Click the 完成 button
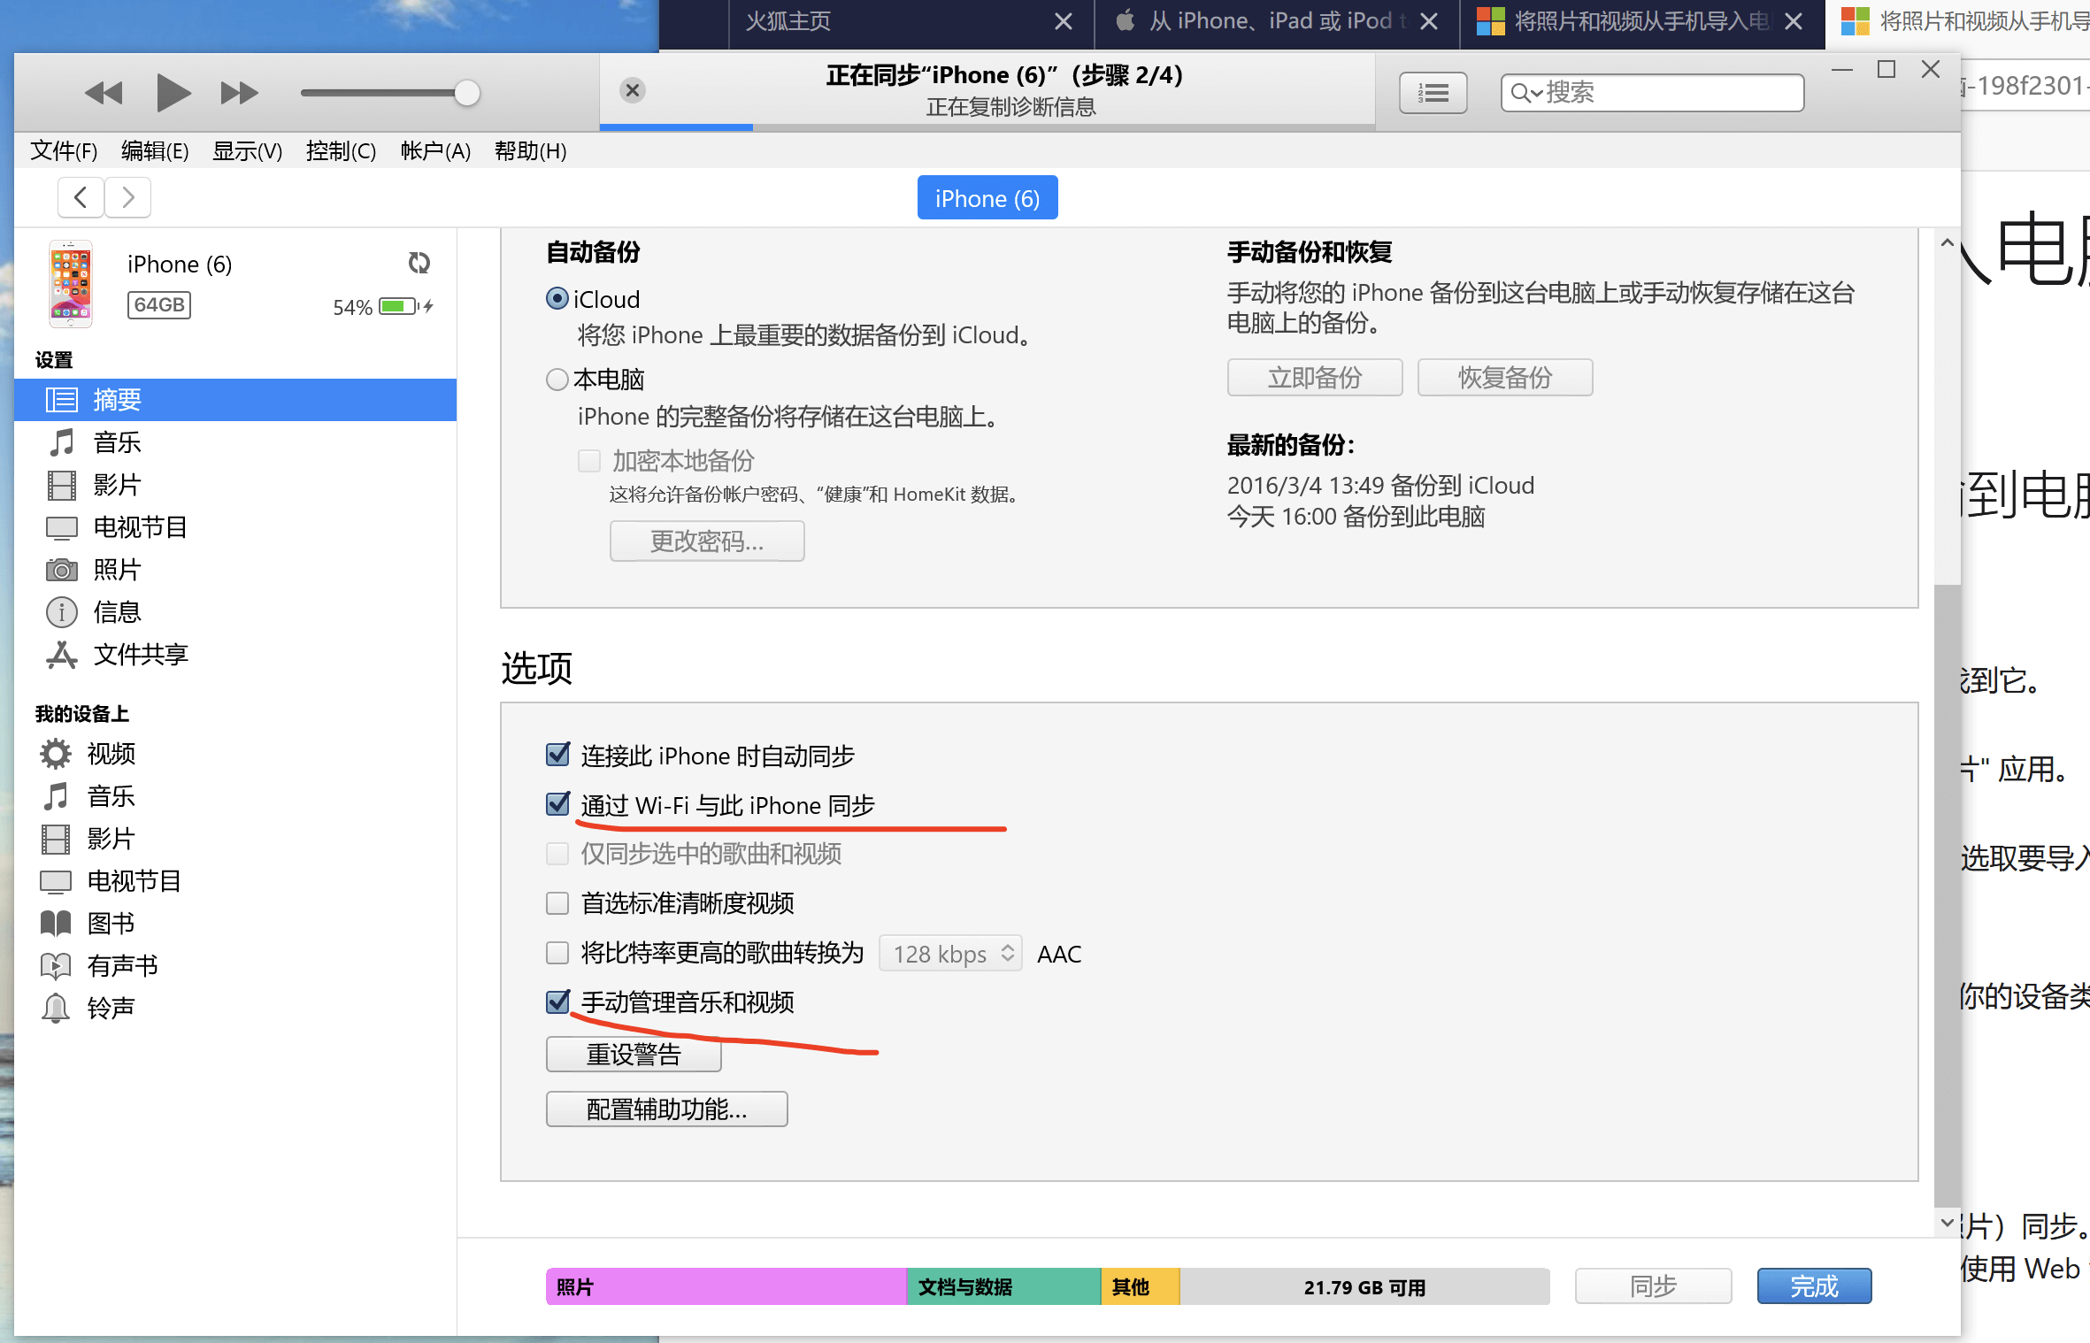 [1813, 1286]
